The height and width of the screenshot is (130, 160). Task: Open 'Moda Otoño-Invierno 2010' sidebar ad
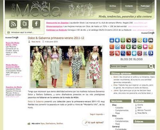(12, 66)
